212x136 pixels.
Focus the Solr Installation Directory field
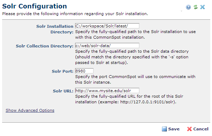[x=107, y=26]
